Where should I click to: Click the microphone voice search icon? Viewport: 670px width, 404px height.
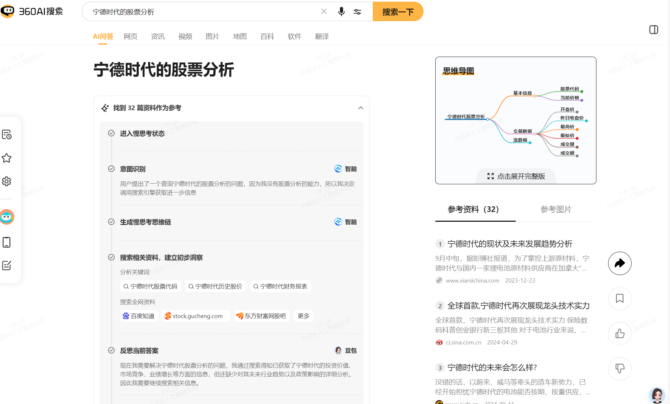pos(341,12)
